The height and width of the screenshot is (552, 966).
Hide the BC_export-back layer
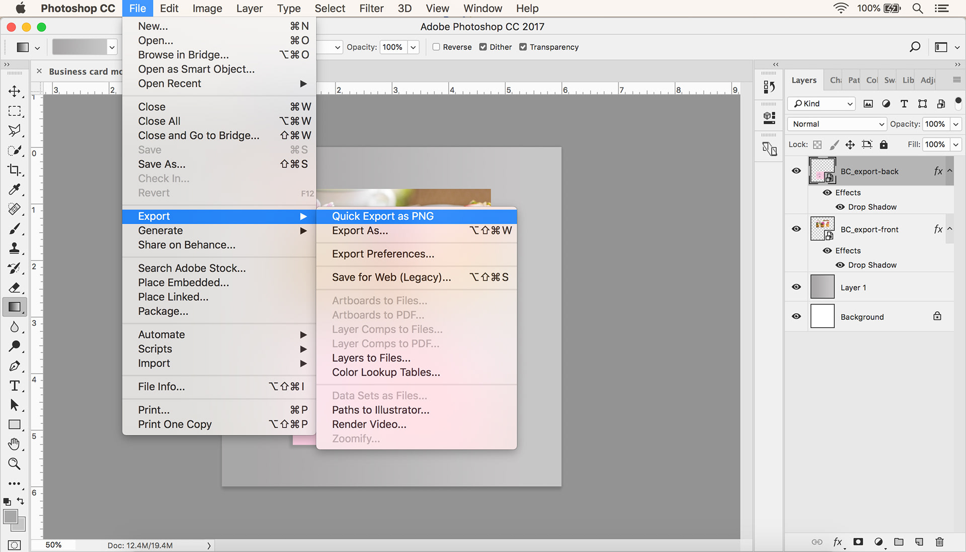[796, 171]
